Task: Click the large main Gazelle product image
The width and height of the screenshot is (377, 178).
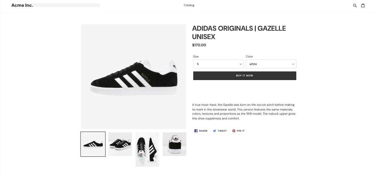Action: pyautogui.click(x=133, y=76)
